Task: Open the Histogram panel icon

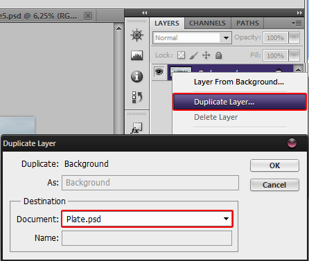Action: pos(137,55)
